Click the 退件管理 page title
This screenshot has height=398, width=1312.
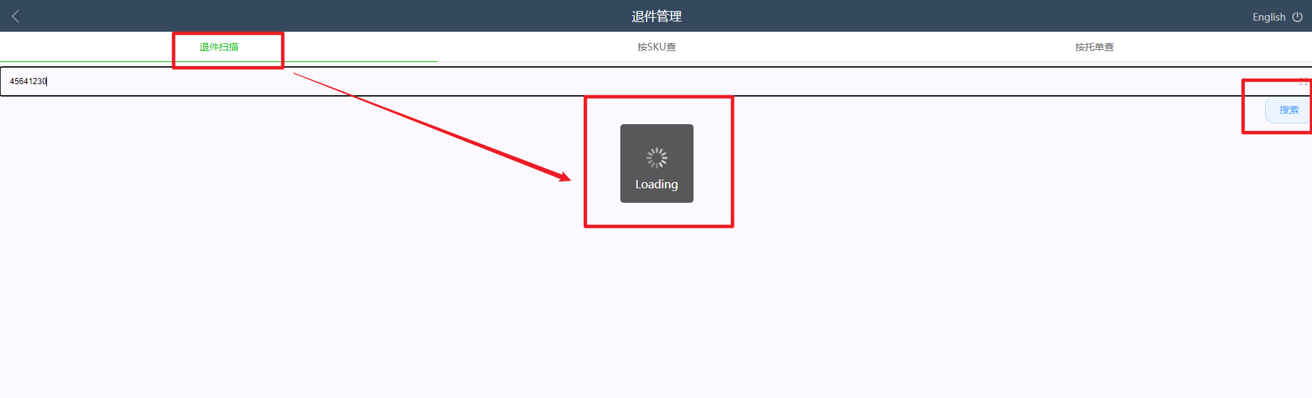point(656,16)
